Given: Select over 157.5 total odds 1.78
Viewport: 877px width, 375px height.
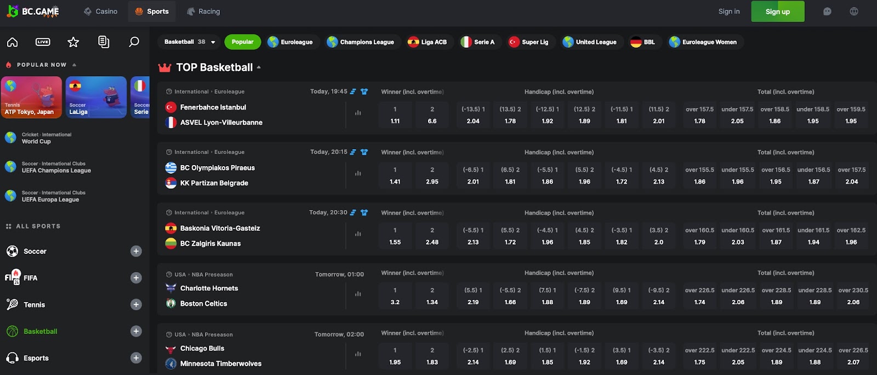Looking at the screenshot, I should [x=699, y=115].
